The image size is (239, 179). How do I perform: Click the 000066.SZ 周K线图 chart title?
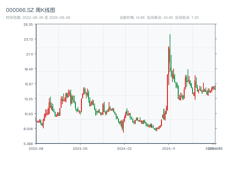[30, 10]
